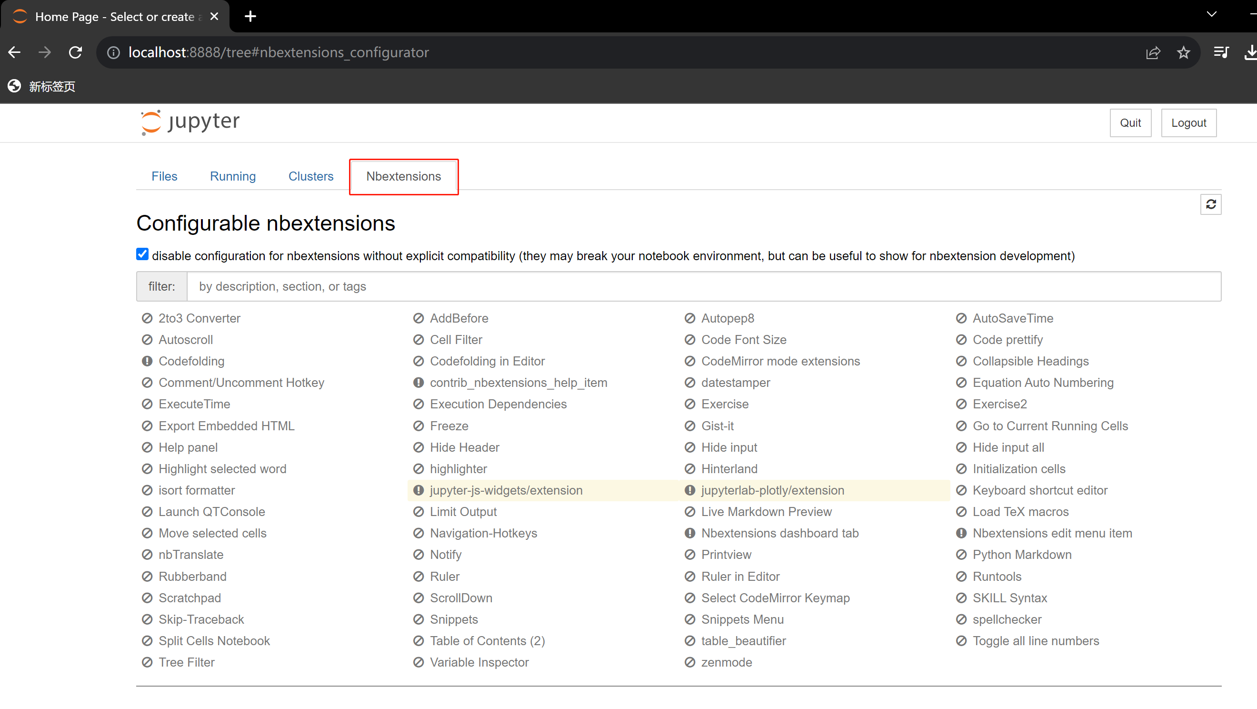Image resolution: width=1257 pixels, height=709 pixels.
Task: Switch to the Running tab
Action: pos(233,176)
